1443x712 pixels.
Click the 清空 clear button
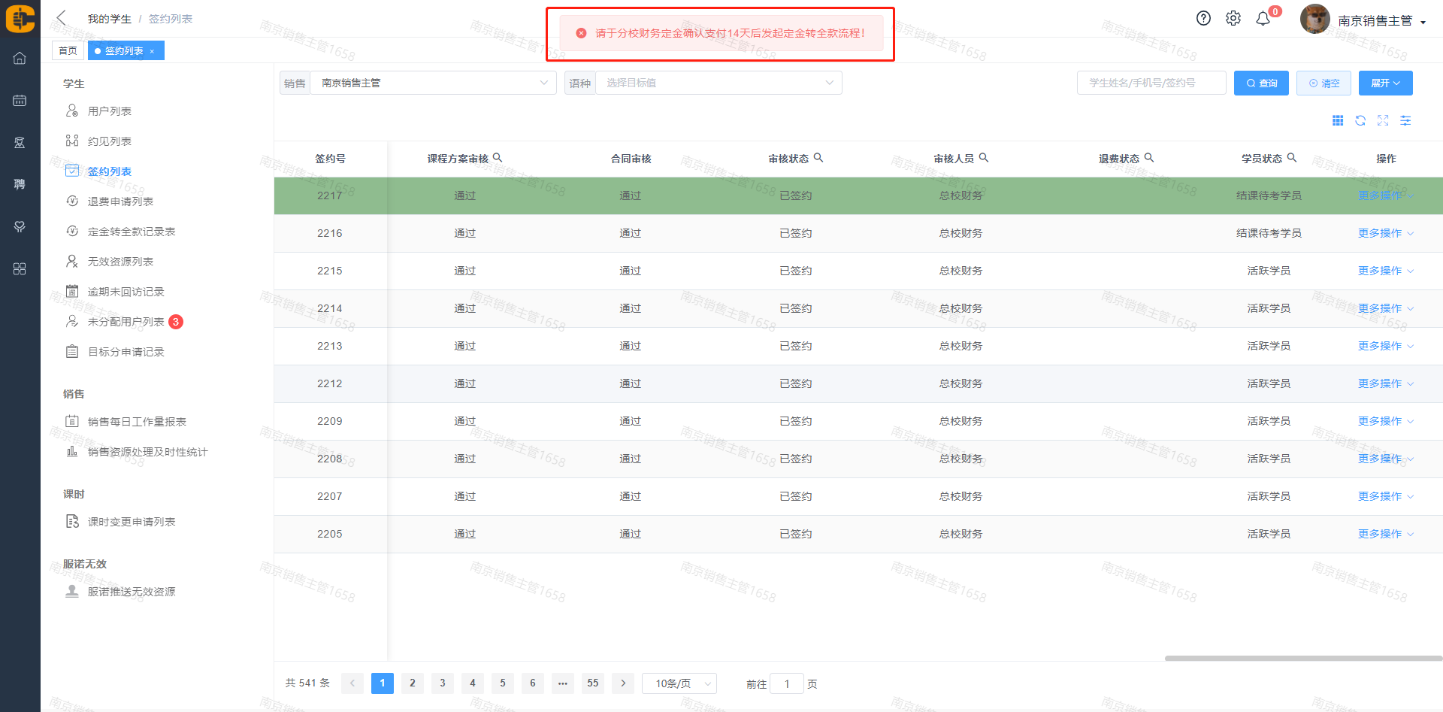(1324, 83)
